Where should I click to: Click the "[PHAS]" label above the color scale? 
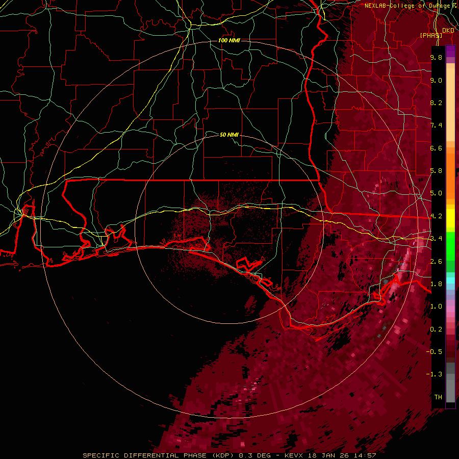(431, 35)
